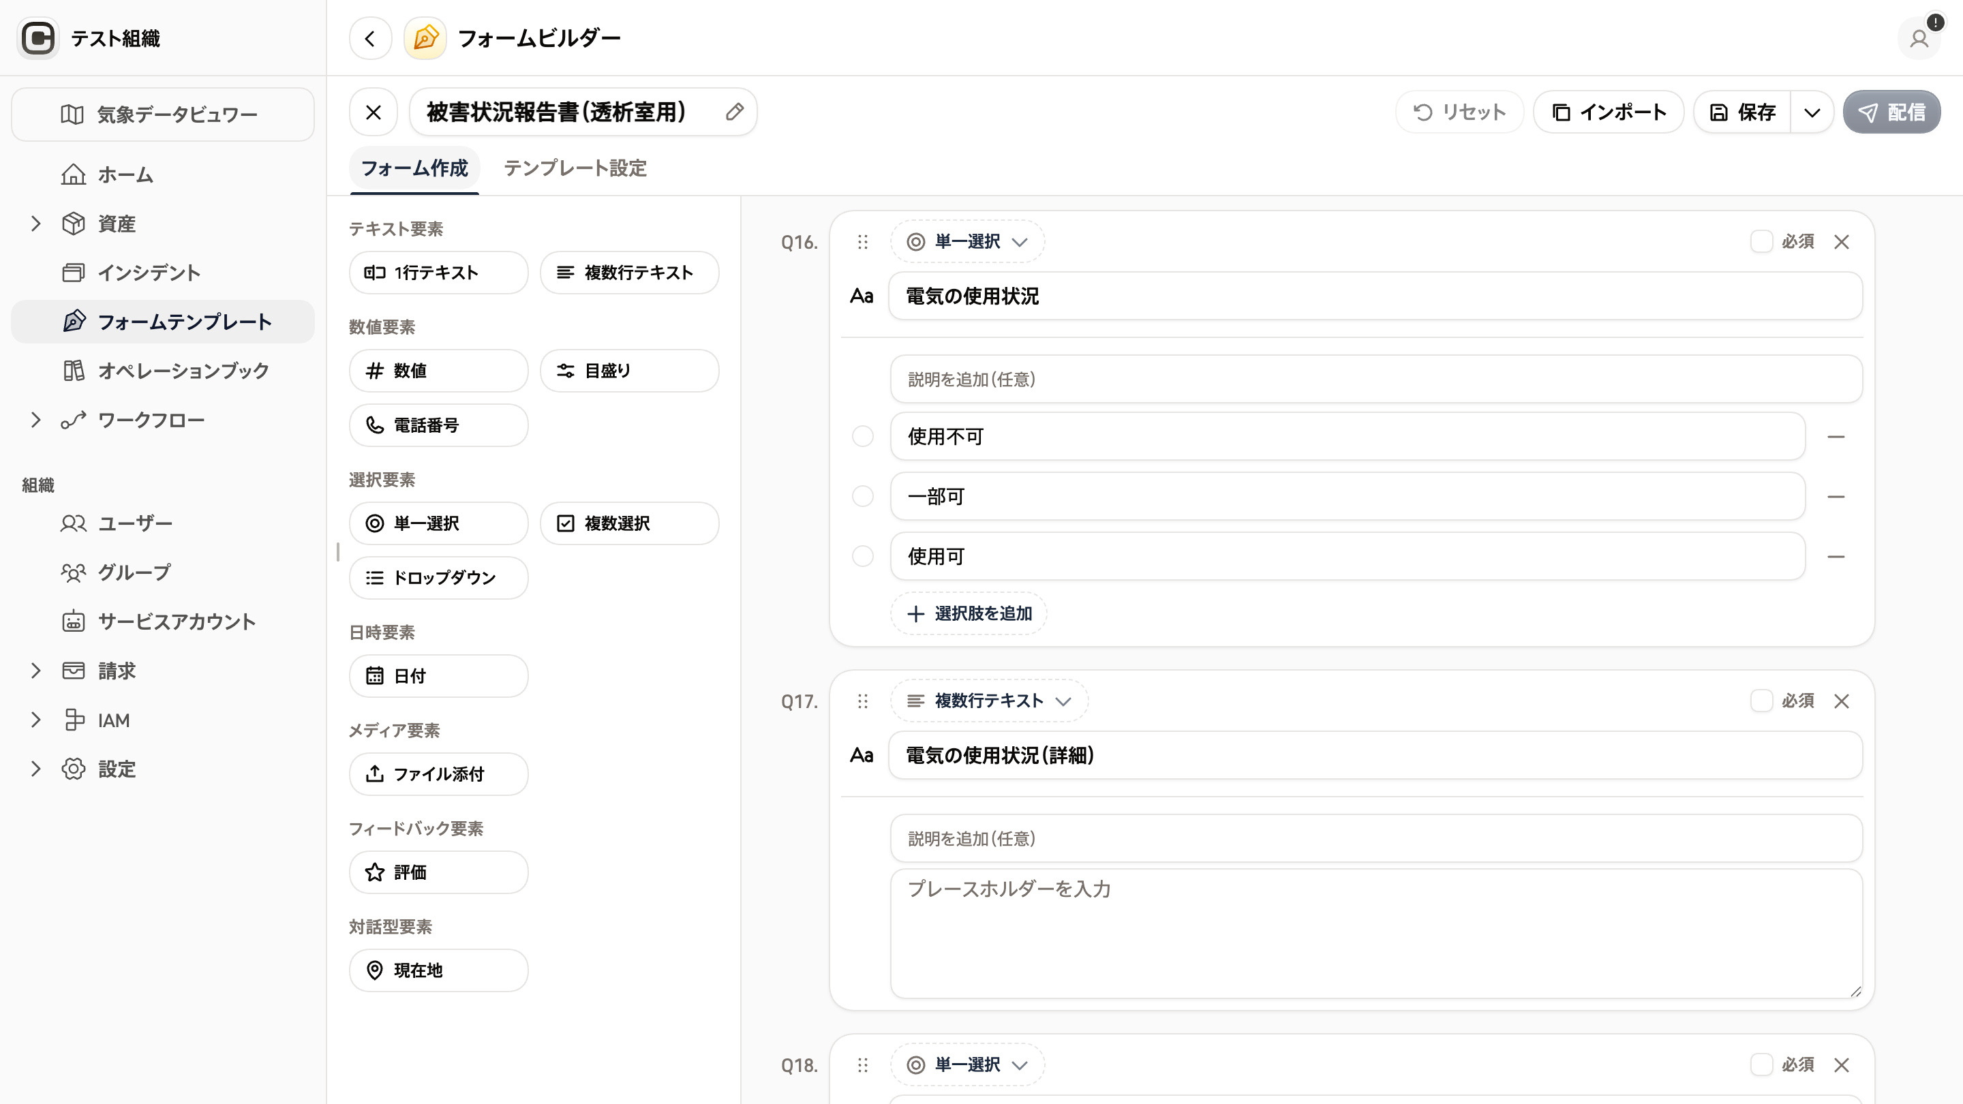The width and height of the screenshot is (1963, 1104).
Task: Select the 使用可 radio button
Action: 863,557
